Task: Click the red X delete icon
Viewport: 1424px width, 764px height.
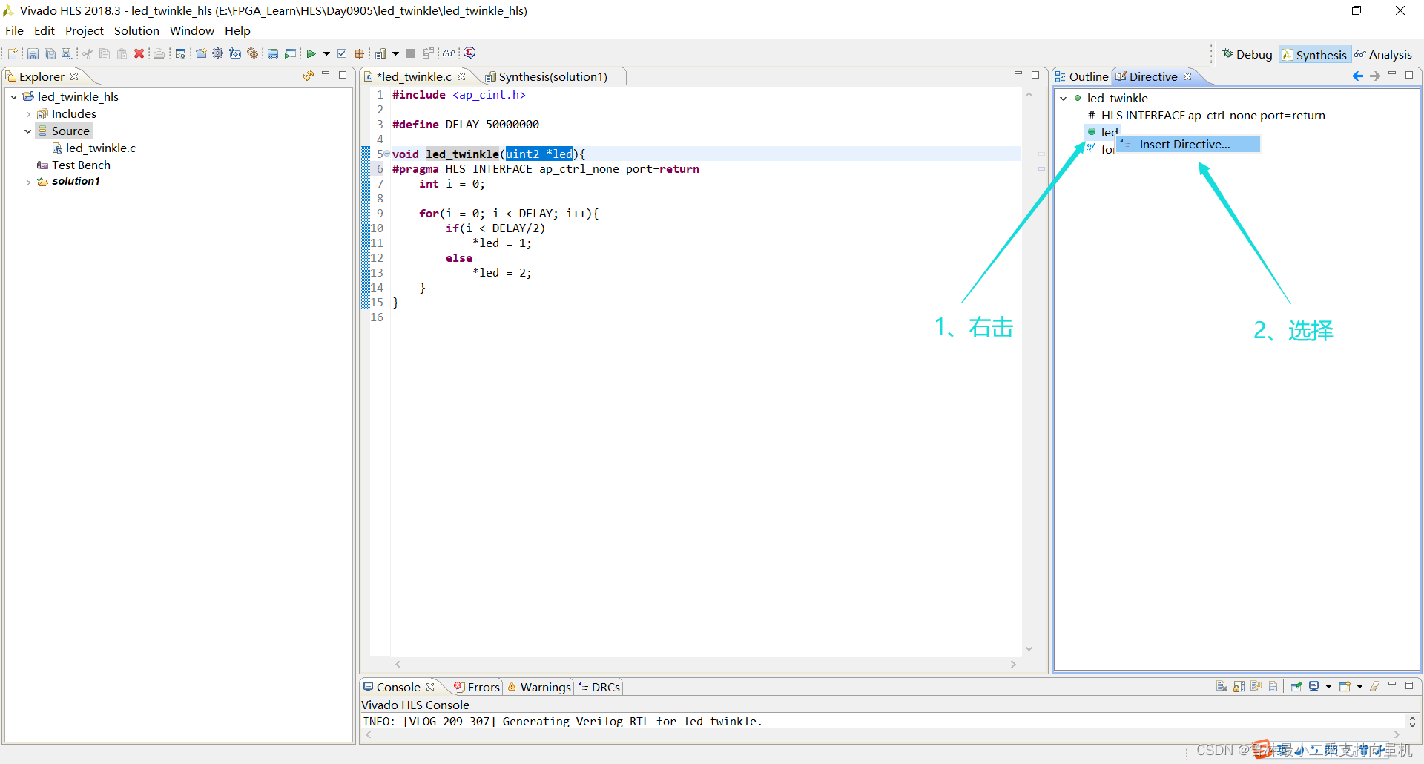Action: [x=139, y=53]
